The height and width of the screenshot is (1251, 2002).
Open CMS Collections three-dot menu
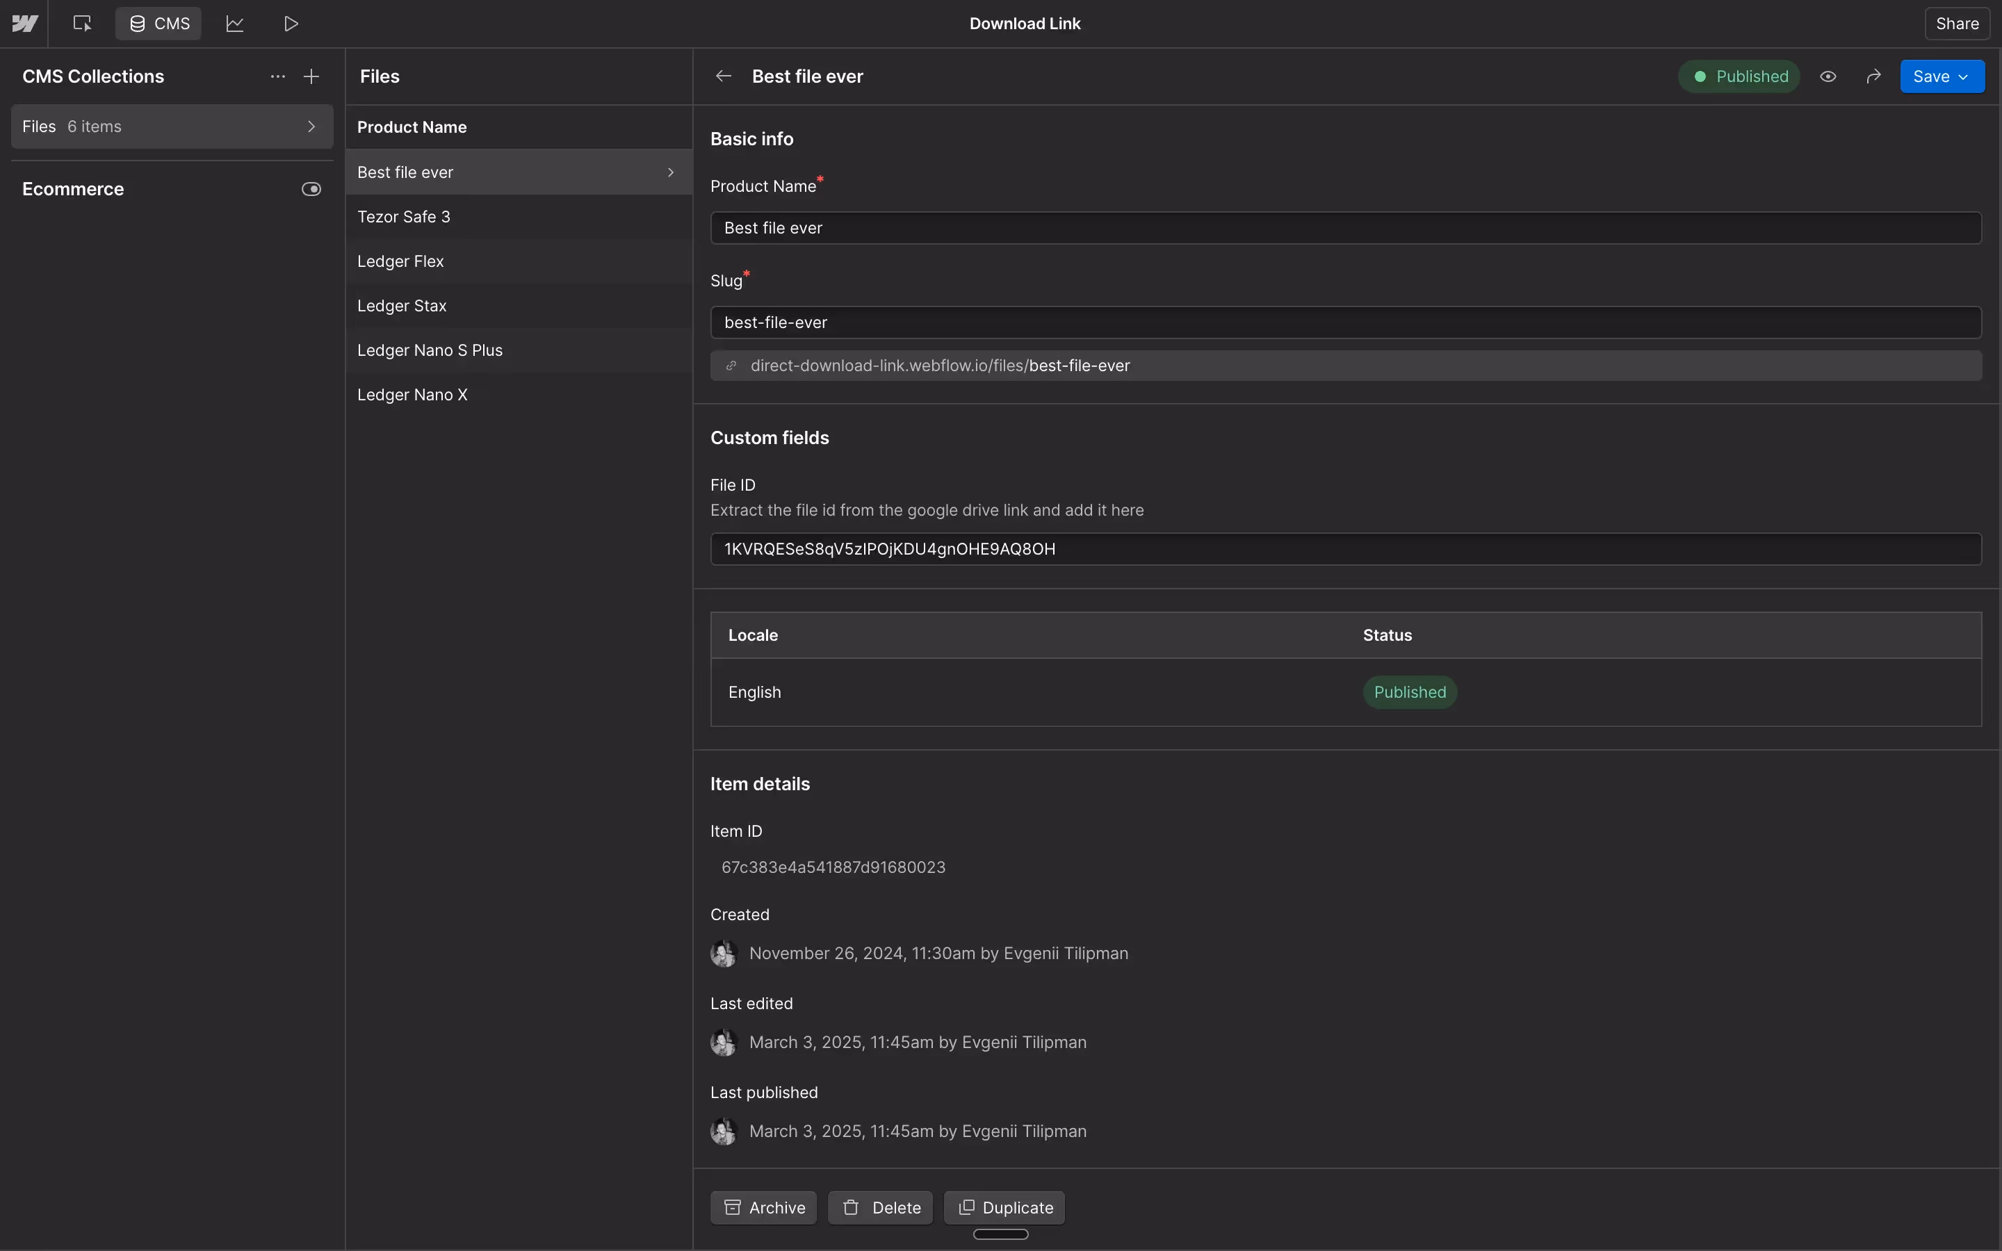point(277,76)
